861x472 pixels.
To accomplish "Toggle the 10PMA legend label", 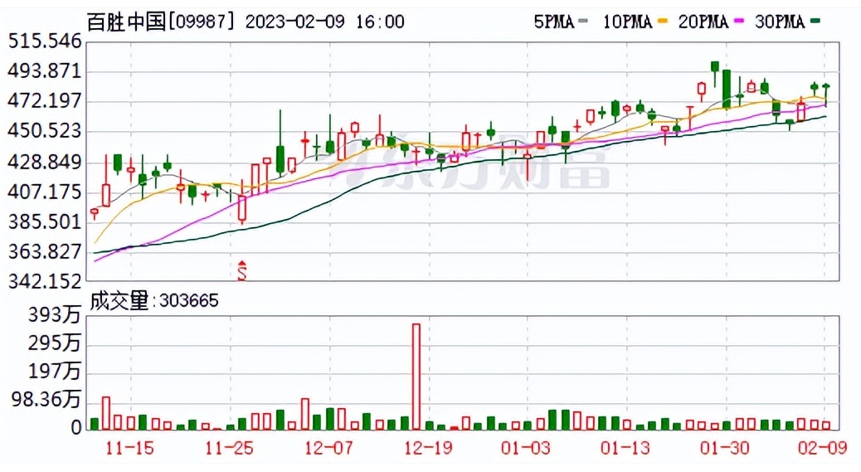I will click(x=626, y=22).
